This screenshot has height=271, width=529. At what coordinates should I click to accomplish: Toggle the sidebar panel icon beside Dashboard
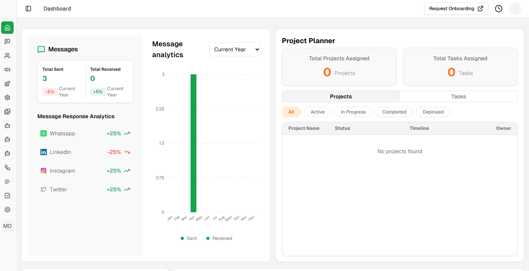28,9
